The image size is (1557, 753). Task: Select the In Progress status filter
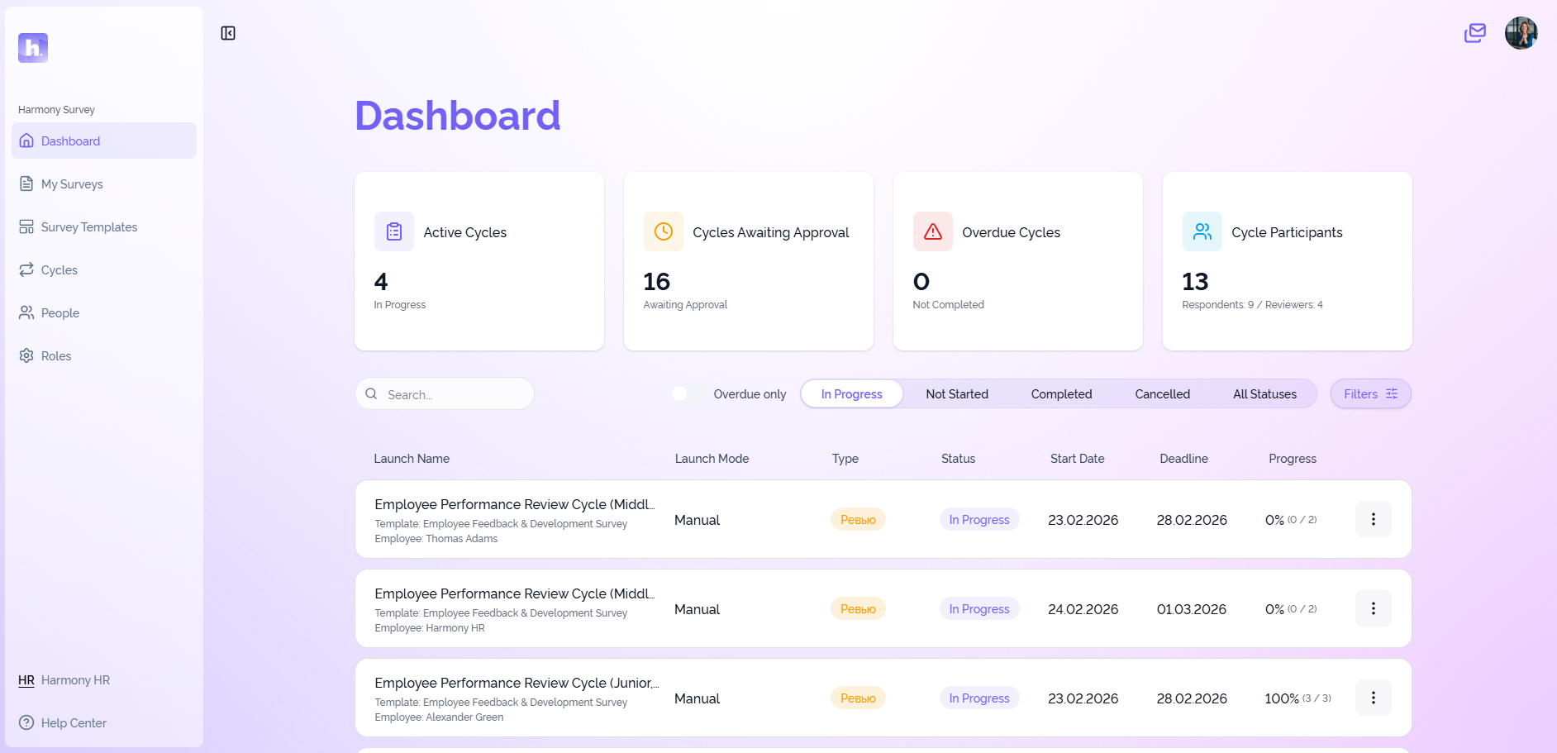point(851,394)
